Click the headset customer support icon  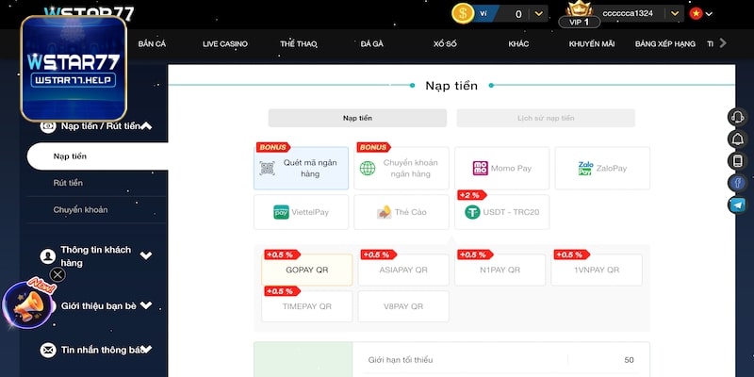point(737,117)
